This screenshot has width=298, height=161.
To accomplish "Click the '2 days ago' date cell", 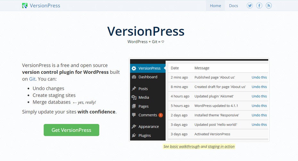I will click(179, 115).
